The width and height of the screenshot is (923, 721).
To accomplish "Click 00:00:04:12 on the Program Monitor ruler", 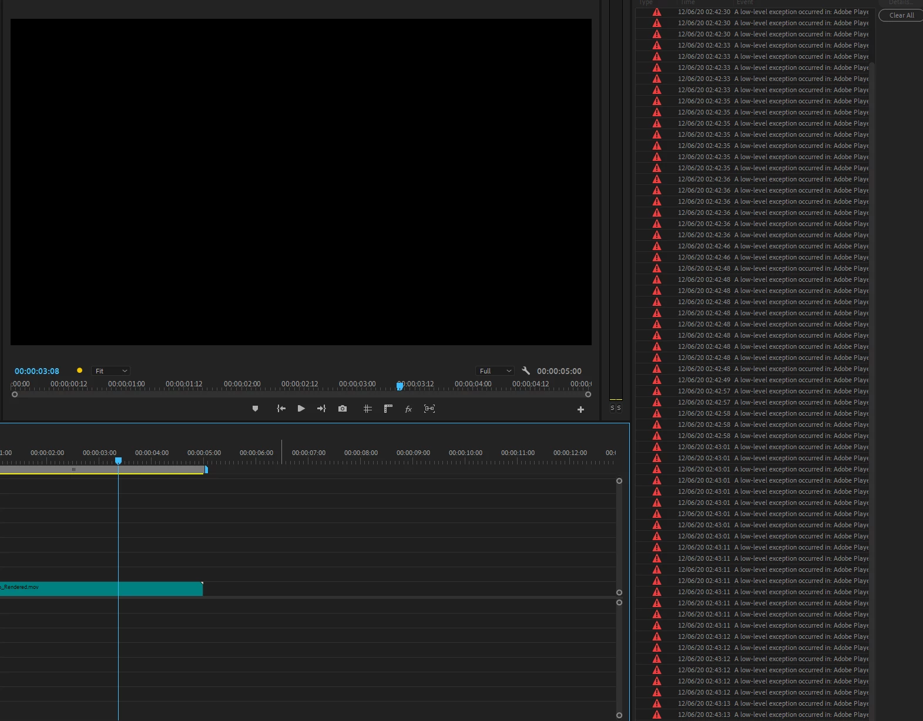I will (x=531, y=384).
